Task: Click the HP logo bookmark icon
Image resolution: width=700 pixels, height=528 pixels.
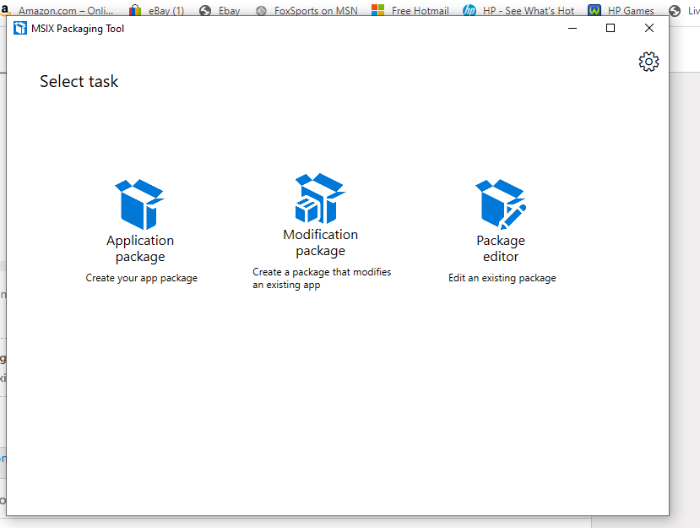Action: (469, 10)
